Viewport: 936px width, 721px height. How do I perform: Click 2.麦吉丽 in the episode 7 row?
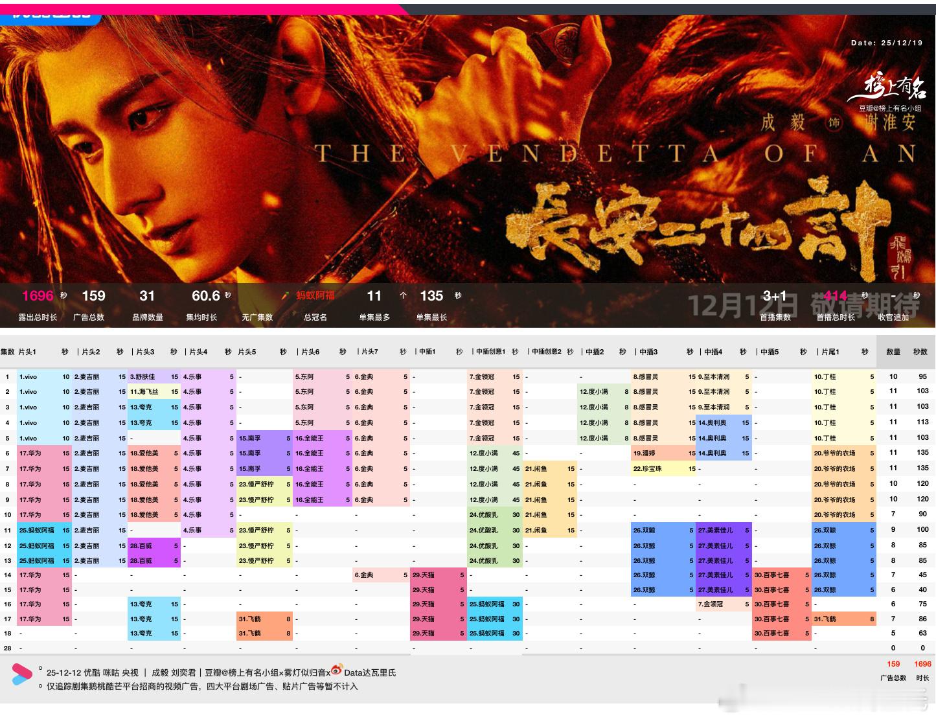100,469
